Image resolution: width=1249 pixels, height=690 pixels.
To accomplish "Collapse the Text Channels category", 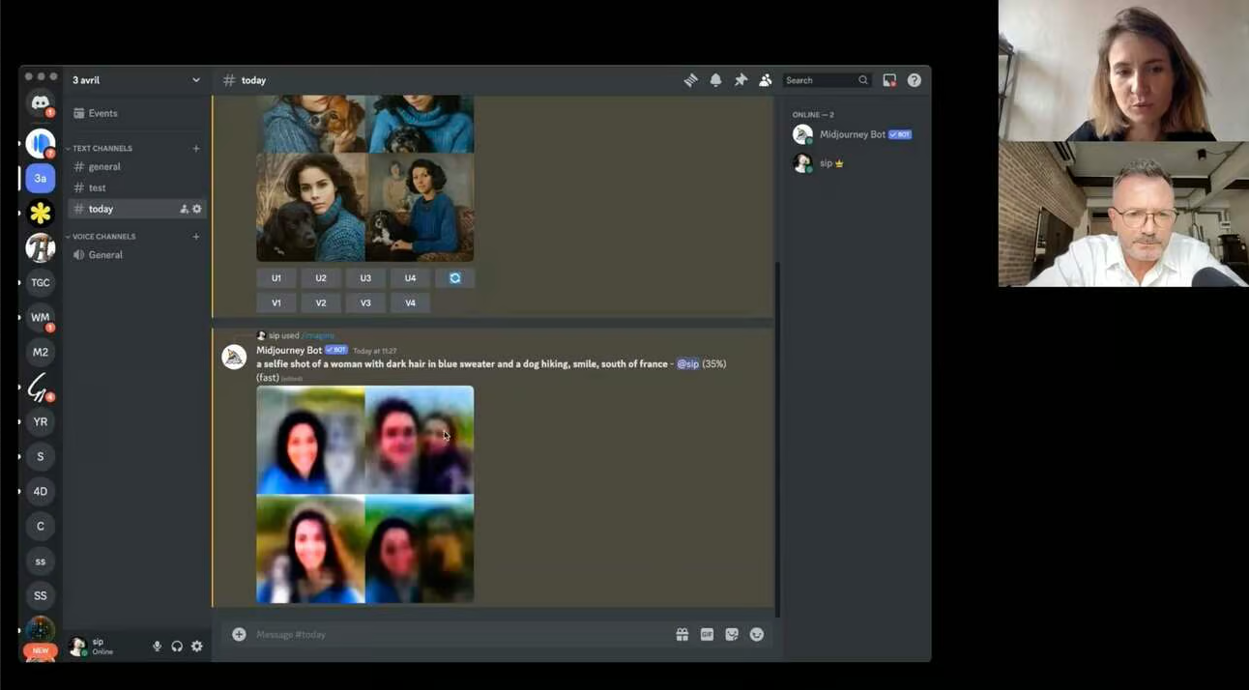I will (x=102, y=148).
